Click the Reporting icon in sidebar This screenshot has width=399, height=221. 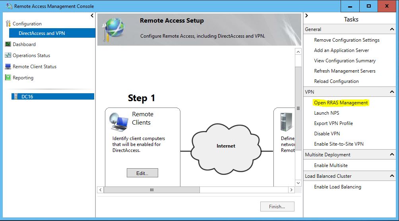(x=8, y=77)
